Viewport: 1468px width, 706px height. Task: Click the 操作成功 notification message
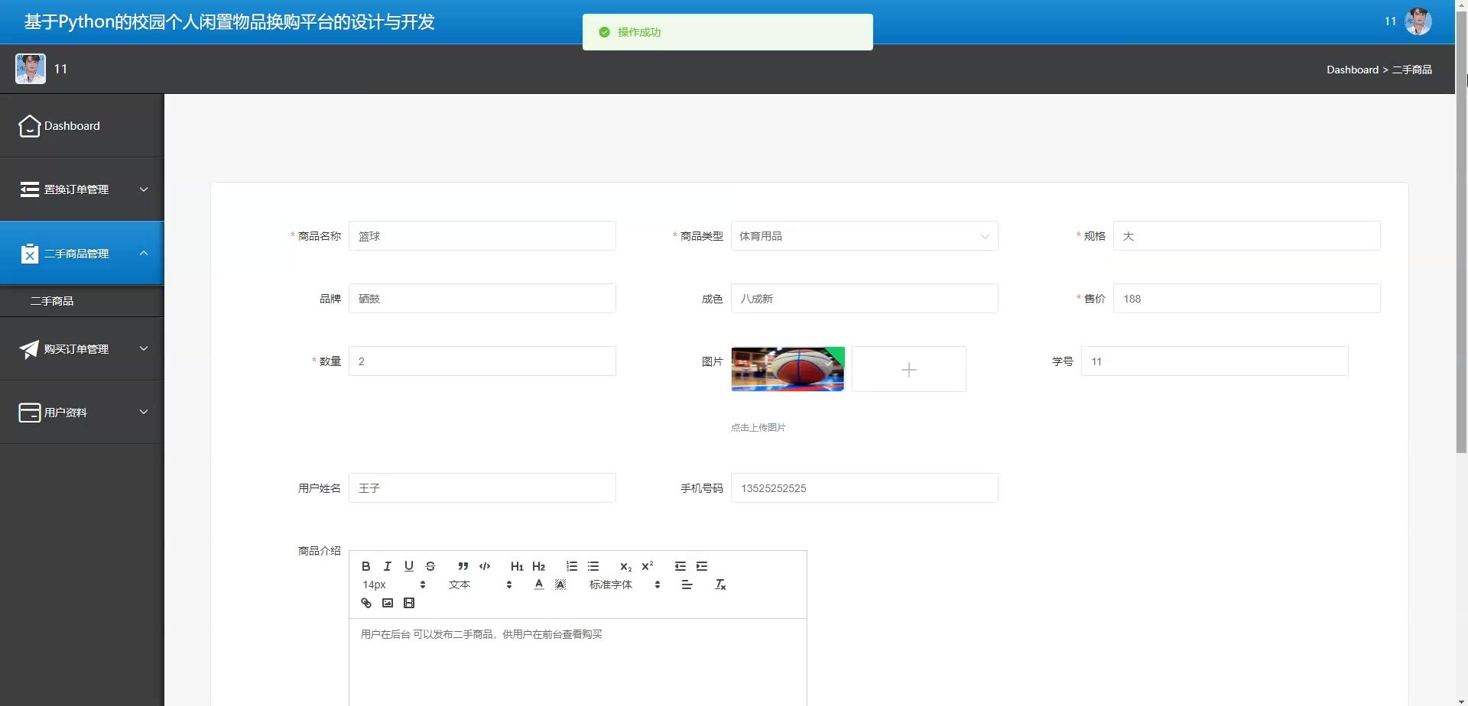click(727, 32)
